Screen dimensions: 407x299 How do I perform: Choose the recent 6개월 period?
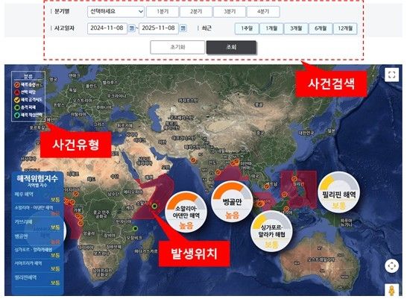[321, 28]
